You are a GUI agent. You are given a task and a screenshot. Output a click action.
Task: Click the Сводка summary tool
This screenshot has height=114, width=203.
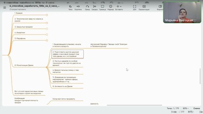point(95,8)
